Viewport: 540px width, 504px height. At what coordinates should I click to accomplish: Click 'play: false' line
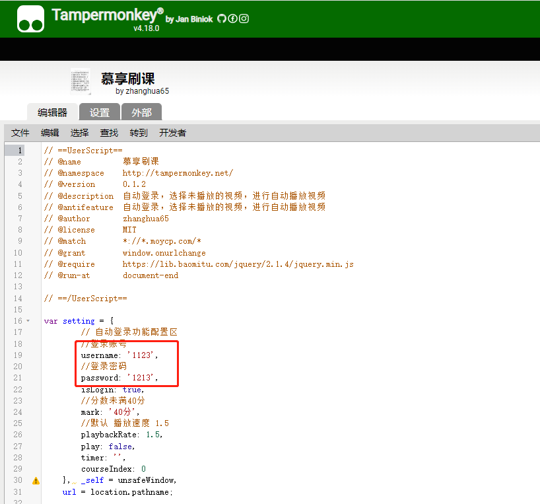tap(108, 447)
